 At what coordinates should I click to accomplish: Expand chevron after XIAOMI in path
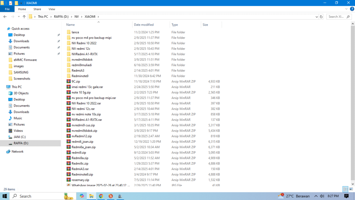coord(98,17)
